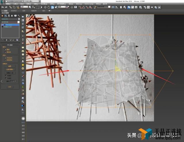Click the Use Pivot Point Center icon
Viewport: 184px width, 142px height.
click(68, 7)
